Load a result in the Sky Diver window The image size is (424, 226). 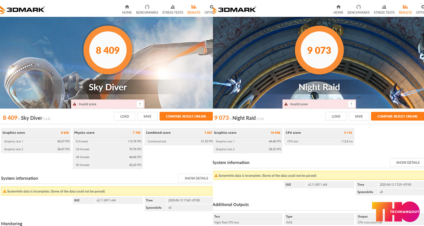(x=124, y=116)
